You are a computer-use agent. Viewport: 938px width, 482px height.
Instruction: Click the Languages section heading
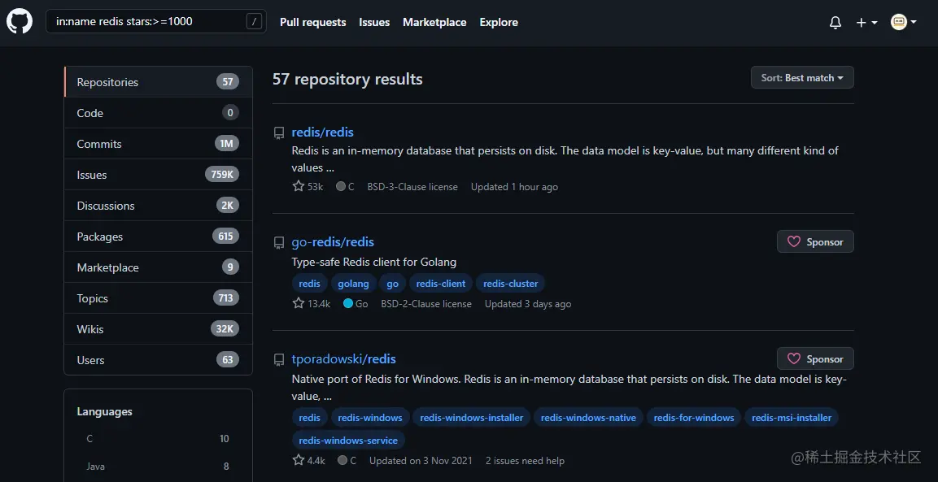coord(105,411)
